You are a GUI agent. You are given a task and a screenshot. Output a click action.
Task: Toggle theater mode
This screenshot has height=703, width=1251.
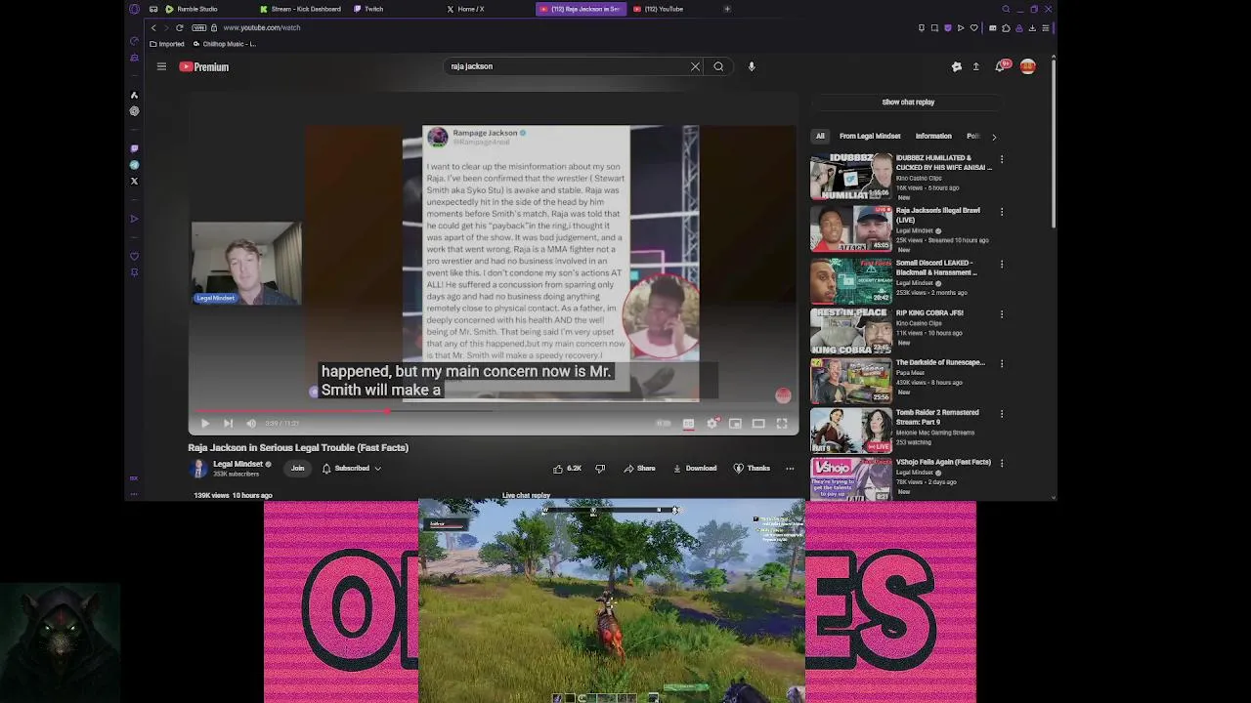(758, 423)
